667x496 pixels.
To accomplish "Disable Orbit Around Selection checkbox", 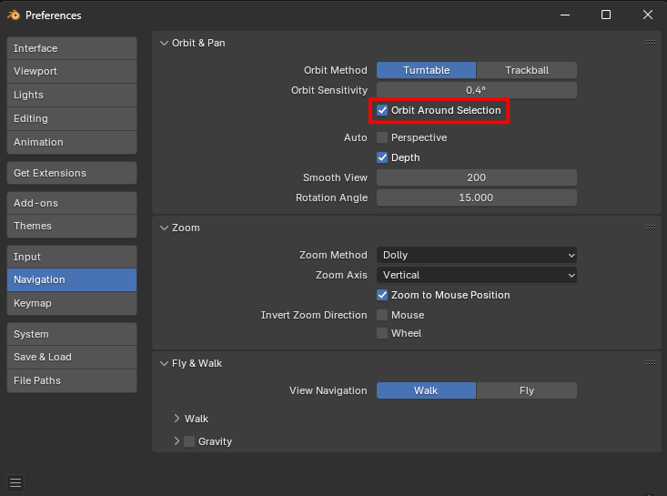I will point(382,110).
